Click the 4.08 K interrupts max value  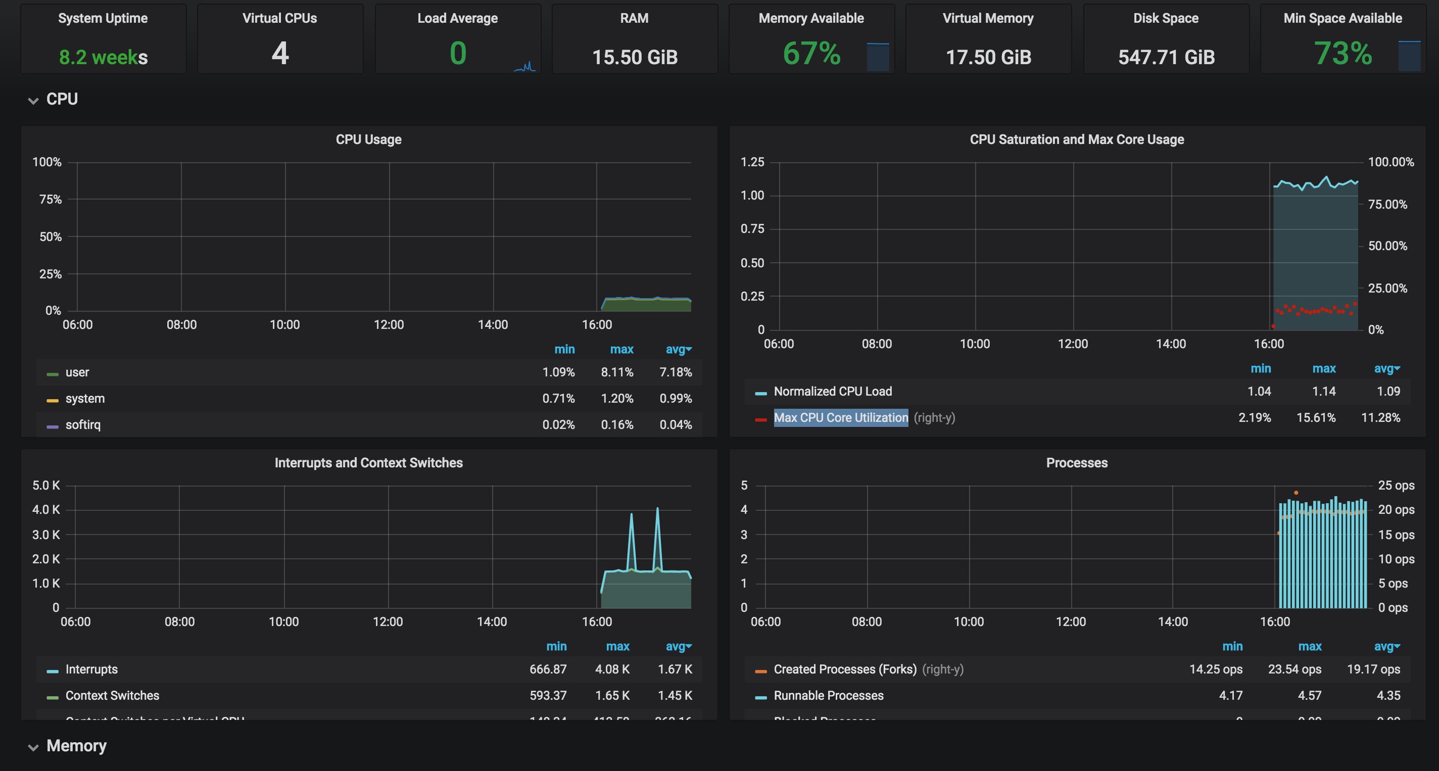(x=612, y=669)
